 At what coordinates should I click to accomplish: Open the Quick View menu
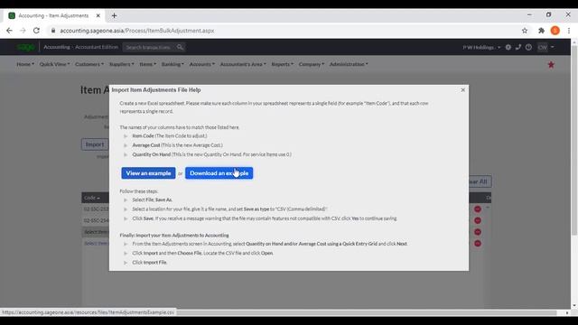54,64
